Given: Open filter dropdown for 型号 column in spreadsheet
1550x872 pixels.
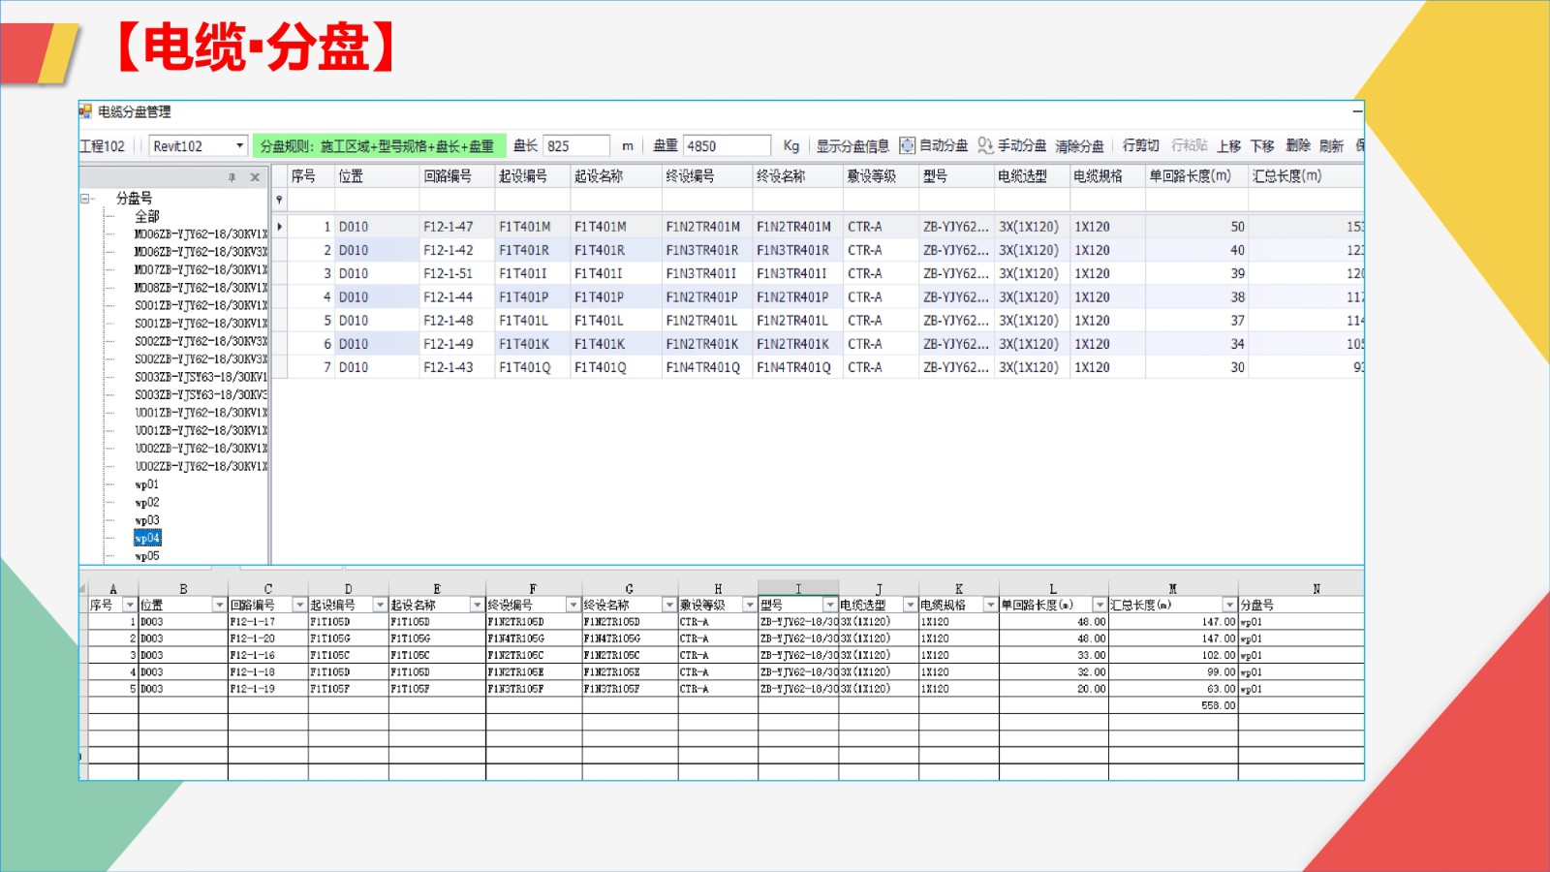Looking at the screenshot, I should tap(829, 605).
